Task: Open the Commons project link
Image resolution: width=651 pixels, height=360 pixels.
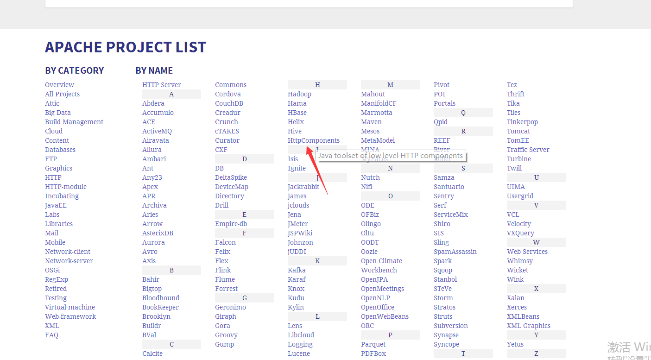Action: [x=231, y=85]
